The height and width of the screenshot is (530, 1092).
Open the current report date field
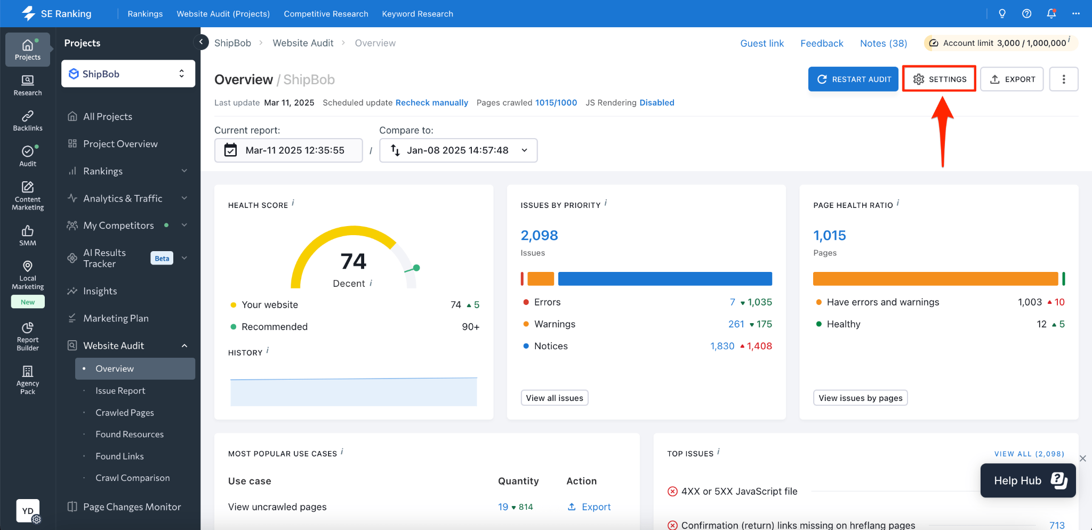[288, 150]
